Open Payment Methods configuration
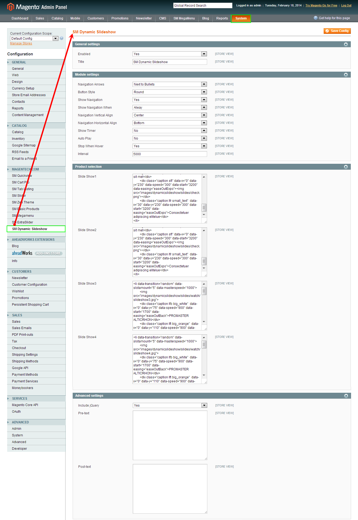The height and width of the screenshot is (520, 358). click(25, 375)
